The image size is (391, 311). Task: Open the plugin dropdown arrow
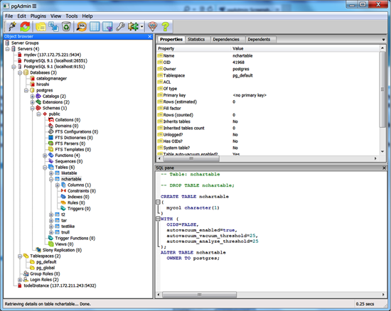(141, 26)
